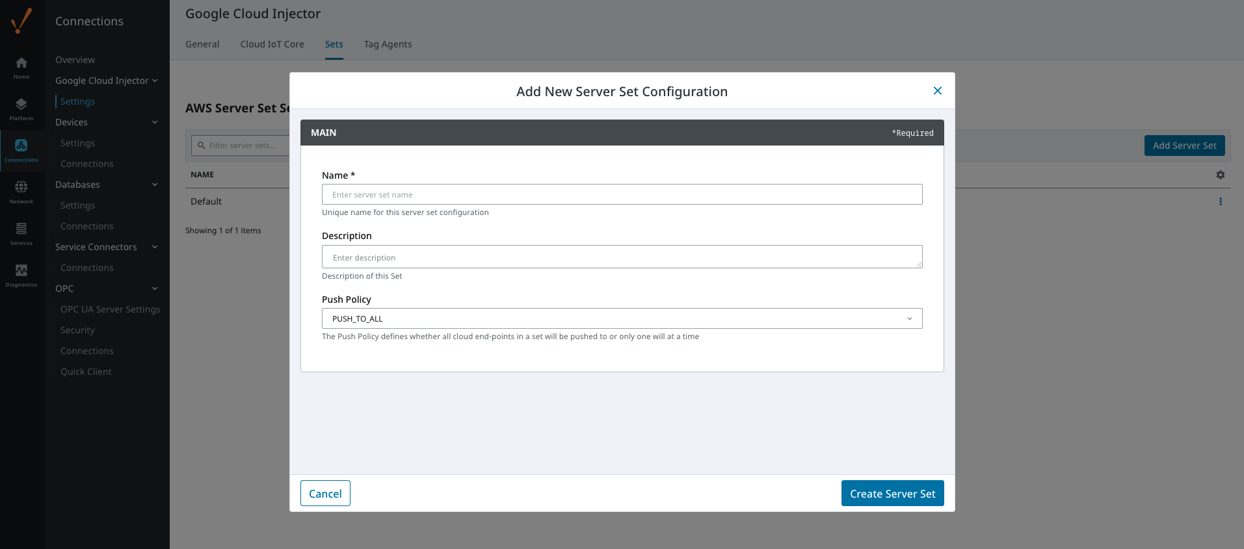Switch to the Cloud IoT Core tab
This screenshot has width=1244, height=549.
(x=272, y=44)
